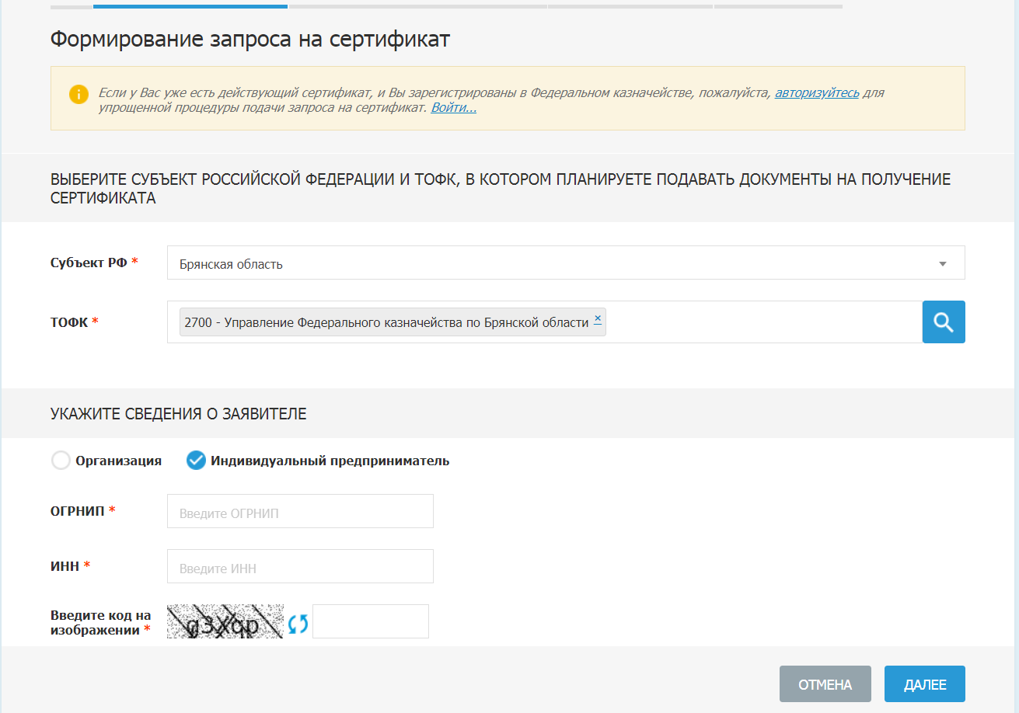Click the captcha code input field
The height and width of the screenshot is (713, 1019).
[x=371, y=621]
